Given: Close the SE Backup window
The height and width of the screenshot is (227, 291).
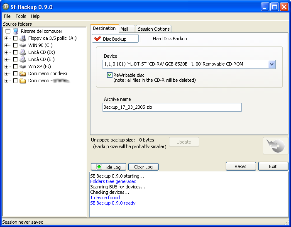Looking at the screenshot, I should [x=284, y=7].
